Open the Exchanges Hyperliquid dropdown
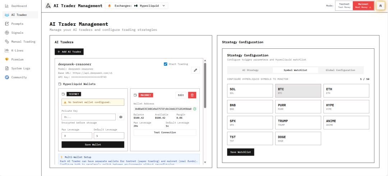 pos(136,6)
